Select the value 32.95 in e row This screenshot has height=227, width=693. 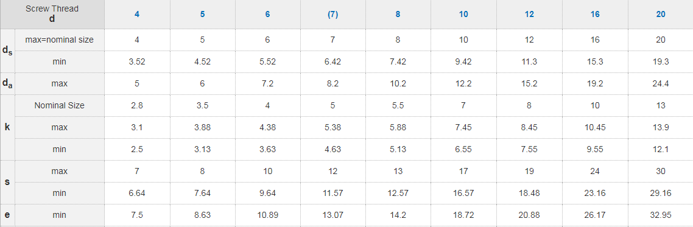click(661, 215)
